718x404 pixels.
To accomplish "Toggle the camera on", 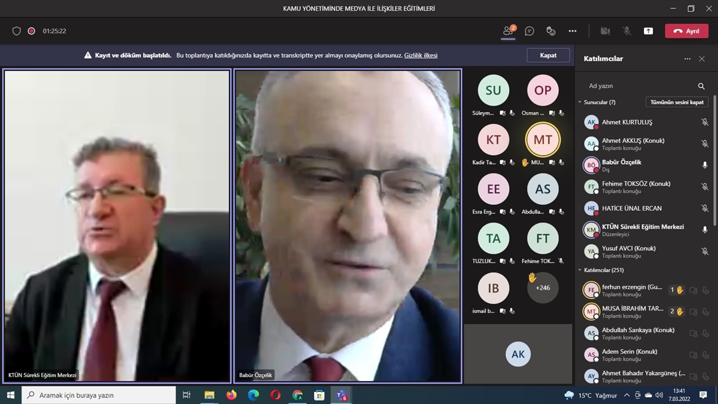I will click(x=606, y=31).
